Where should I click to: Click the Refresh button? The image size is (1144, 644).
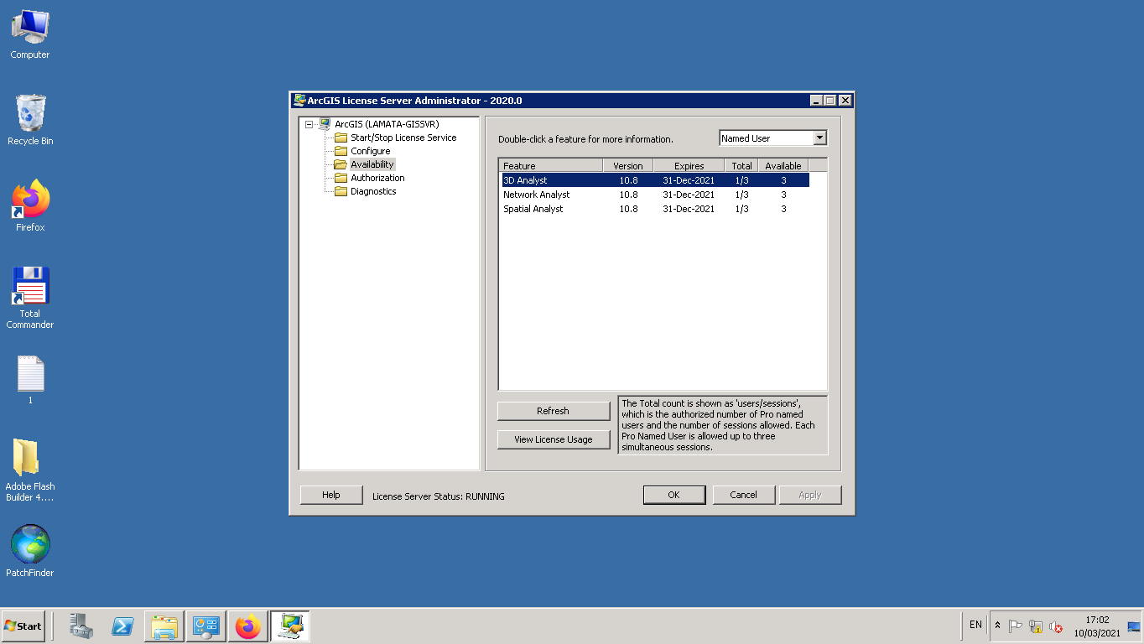click(x=554, y=411)
